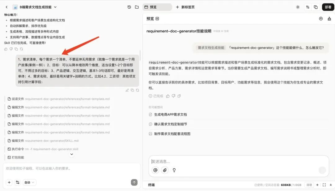Open the 编辑文件 SKILL.md step

pos(43,141)
